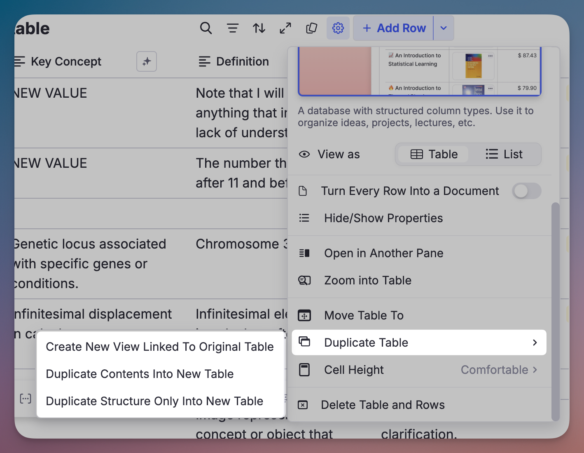Click the search magnifier icon in toolbar
584x453 pixels.
click(206, 28)
